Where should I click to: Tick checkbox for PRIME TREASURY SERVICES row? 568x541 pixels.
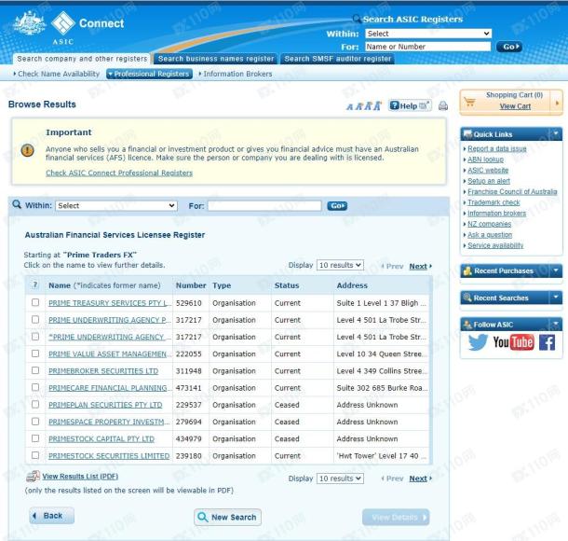point(35,302)
